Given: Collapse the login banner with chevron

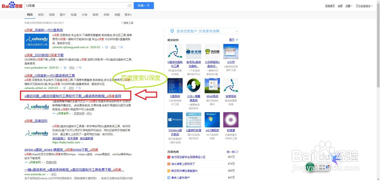Looking at the screenshot, I should point(237,31).
